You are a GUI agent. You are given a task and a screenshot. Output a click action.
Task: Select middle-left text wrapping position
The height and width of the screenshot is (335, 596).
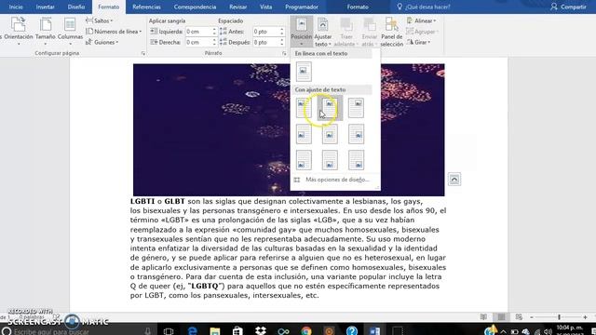pos(304,134)
